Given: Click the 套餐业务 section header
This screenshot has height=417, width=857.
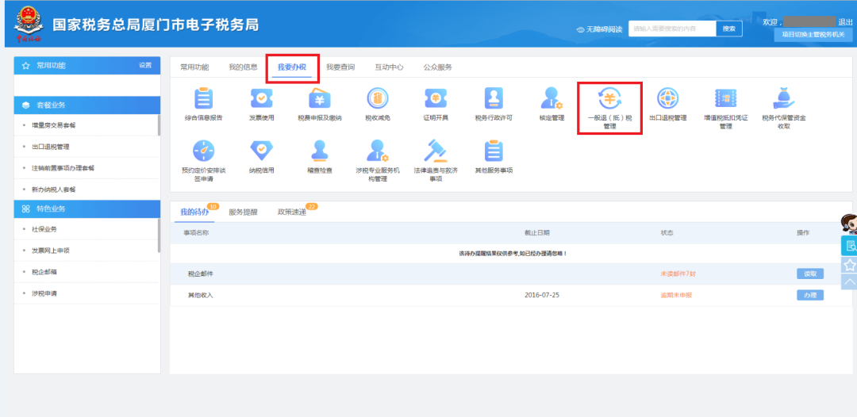Looking at the screenshot, I should pos(87,105).
